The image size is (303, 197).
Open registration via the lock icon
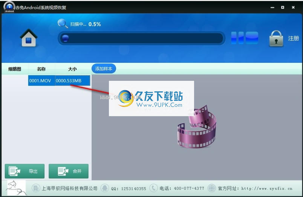point(276,38)
